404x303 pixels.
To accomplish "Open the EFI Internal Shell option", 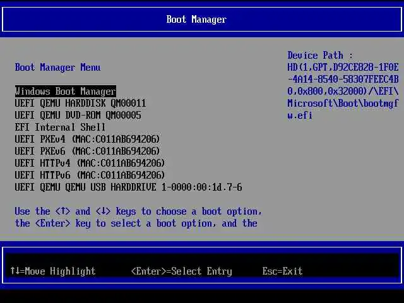I will click(x=60, y=128).
